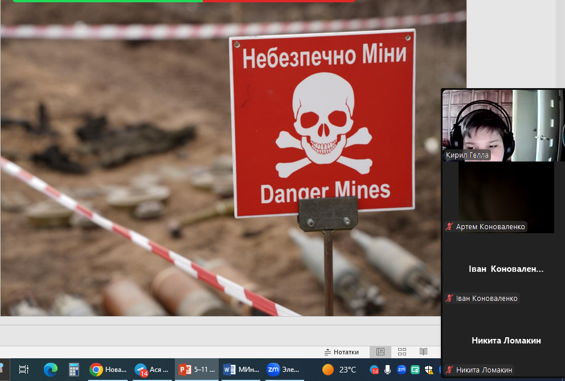Image resolution: width=565 pixels, height=381 pixels.
Task: Click muted mic icon beside Артем Коноваленко
Action: tap(449, 227)
